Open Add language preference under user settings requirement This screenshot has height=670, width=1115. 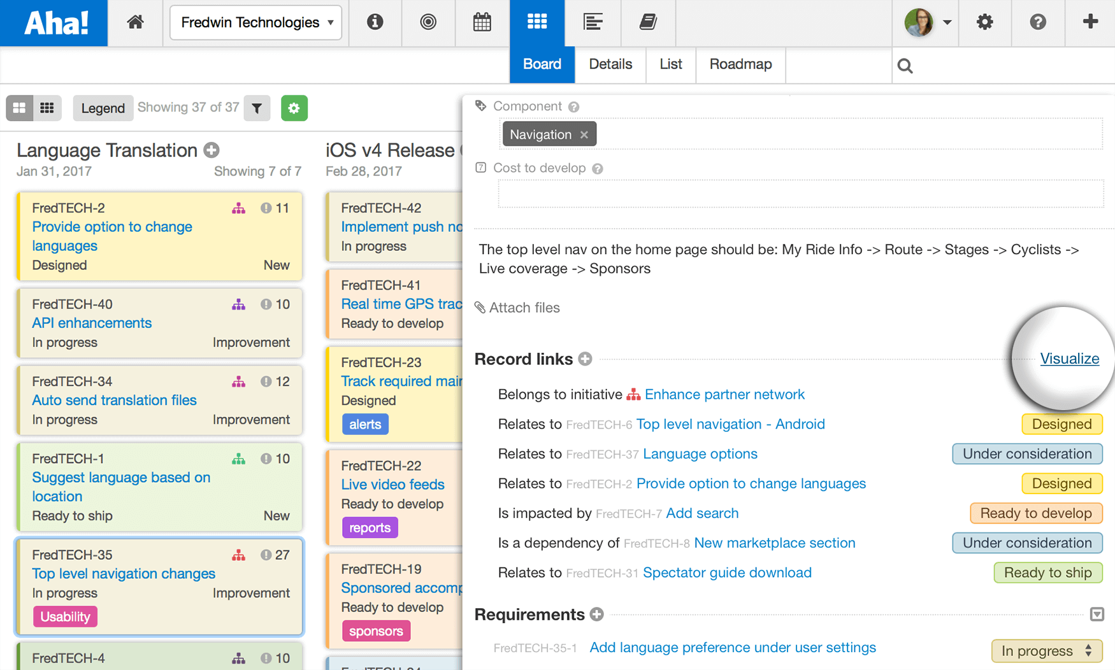coord(733,648)
